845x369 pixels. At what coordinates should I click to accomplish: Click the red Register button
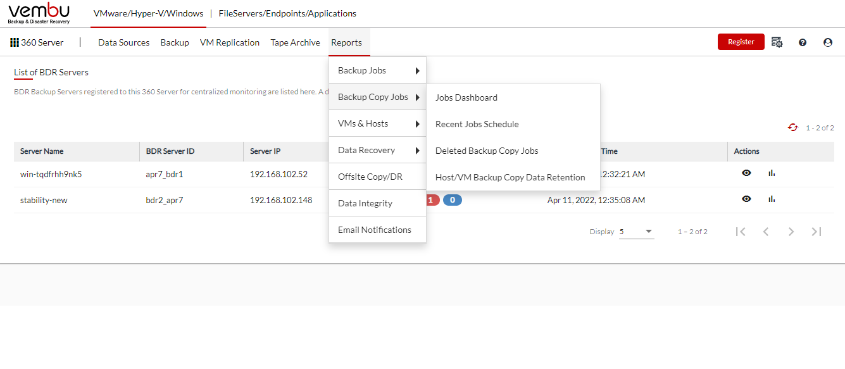pyautogui.click(x=741, y=42)
